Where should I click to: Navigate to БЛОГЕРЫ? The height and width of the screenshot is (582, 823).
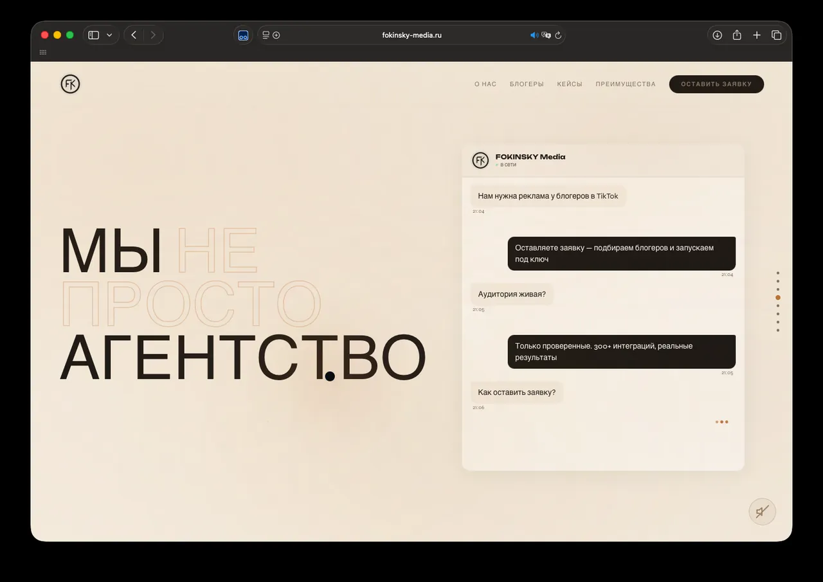[x=527, y=84]
